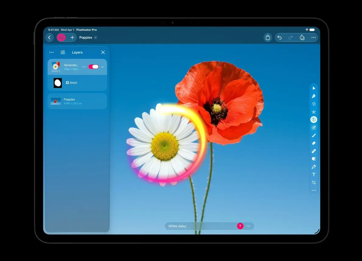The height and width of the screenshot is (261, 362).
Task: Select the Repair bandage tool
Action: 314,151
